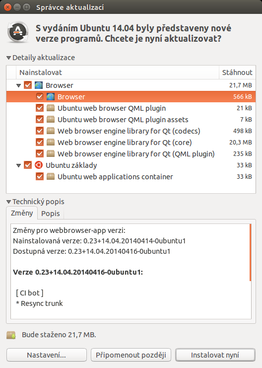
Task: Uncheck Ubuntu web browser QML plugin checkbox
Action: [40, 108]
